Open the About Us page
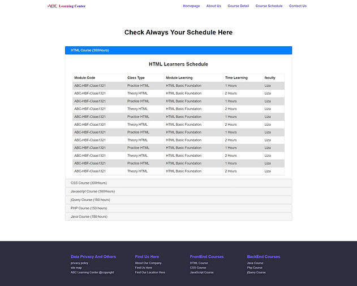The height and width of the screenshot is (286, 357). pos(213,6)
